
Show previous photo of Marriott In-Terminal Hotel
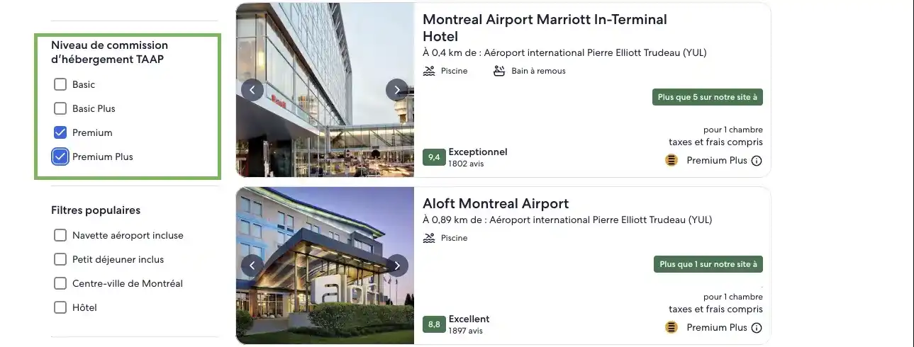coord(252,89)
